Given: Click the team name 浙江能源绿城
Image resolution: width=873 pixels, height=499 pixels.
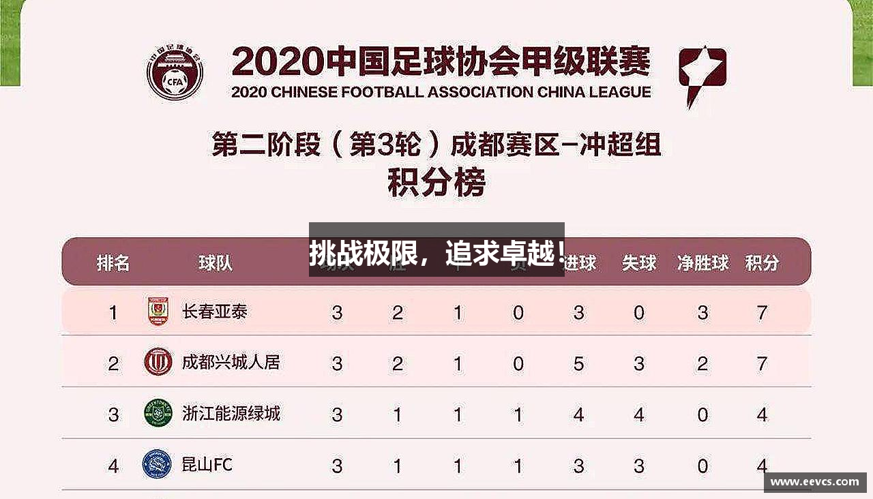Looking at the screenshot, I should tap(231, 413).
